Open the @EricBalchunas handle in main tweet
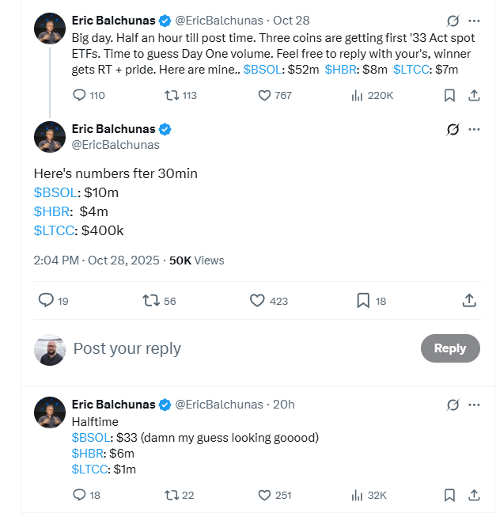 (x=116, y=145)
